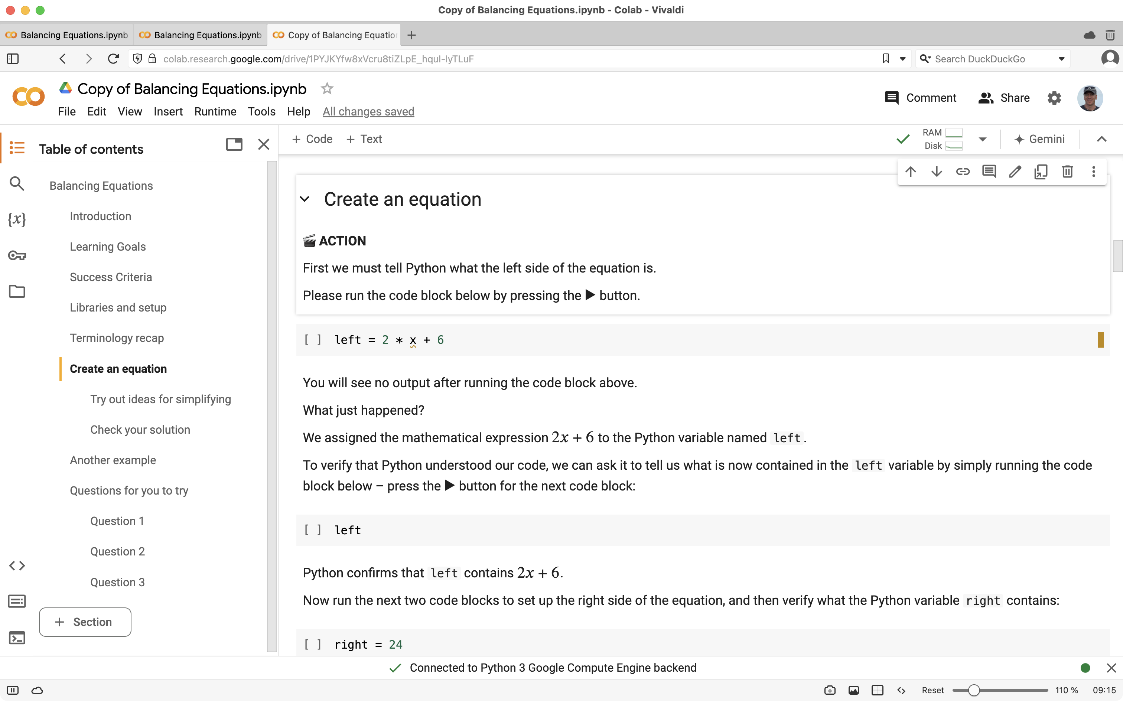This screenshot has width=1123, height=701.
Task: Go to 'Terminology recap' in contents
Action: pos(117,338)
